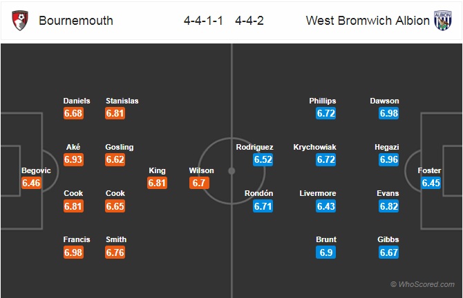463x298 pixels.
Task: Select Dawson's 6.98 rating badge
Action: point(389,114)
